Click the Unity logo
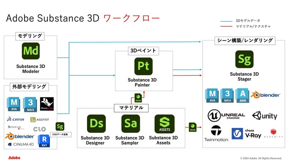Image resolution: width=291 pixels, height=163 pixels. click(265, 116)
